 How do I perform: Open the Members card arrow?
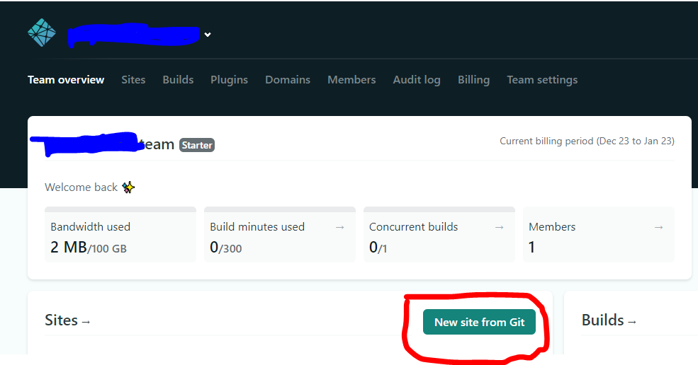click(659, 227)
